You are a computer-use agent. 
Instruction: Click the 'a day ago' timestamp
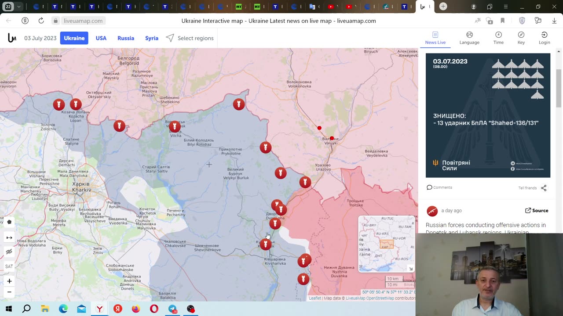pos(451,211)
